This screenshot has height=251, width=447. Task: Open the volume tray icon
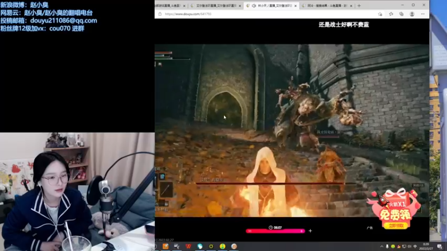[410, 247]
